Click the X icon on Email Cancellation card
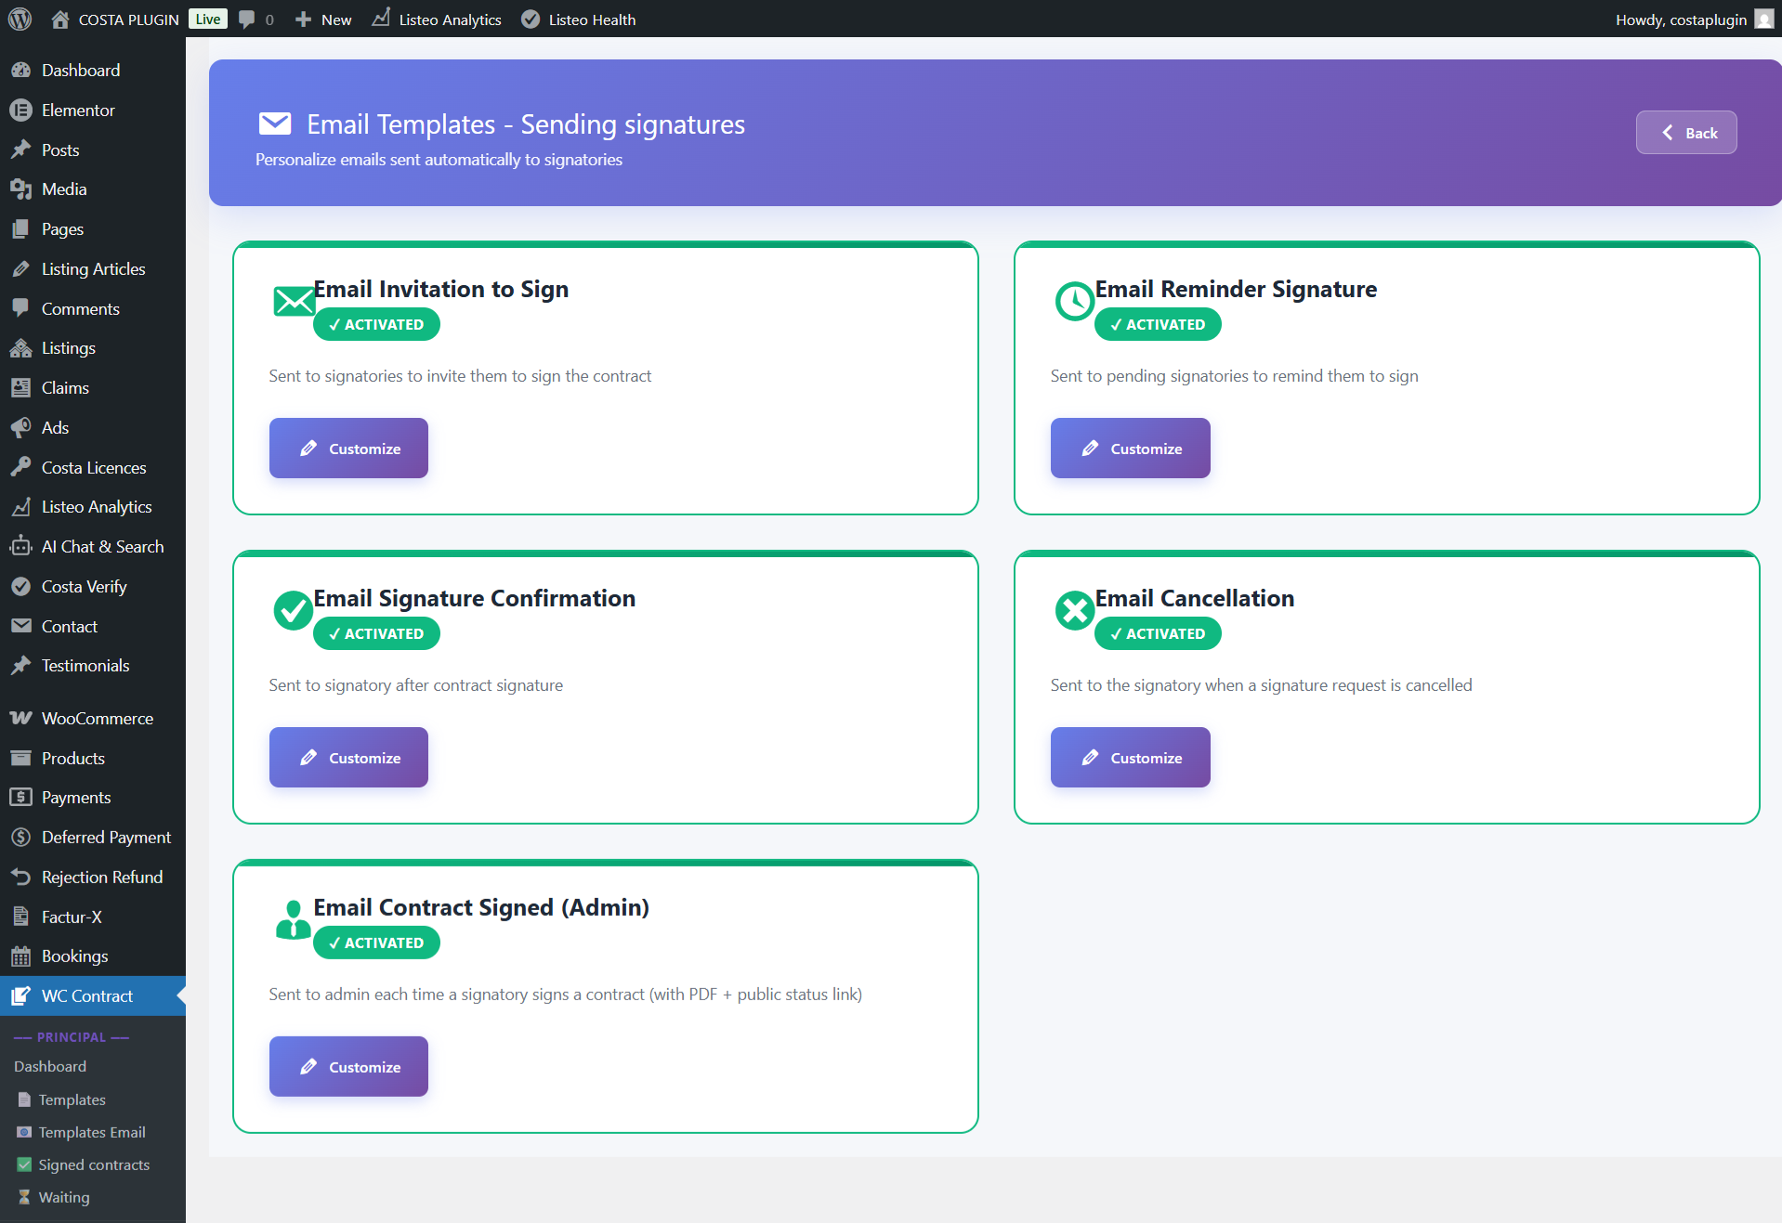Screen dimensions: 1782x1223 (1075, 610)
